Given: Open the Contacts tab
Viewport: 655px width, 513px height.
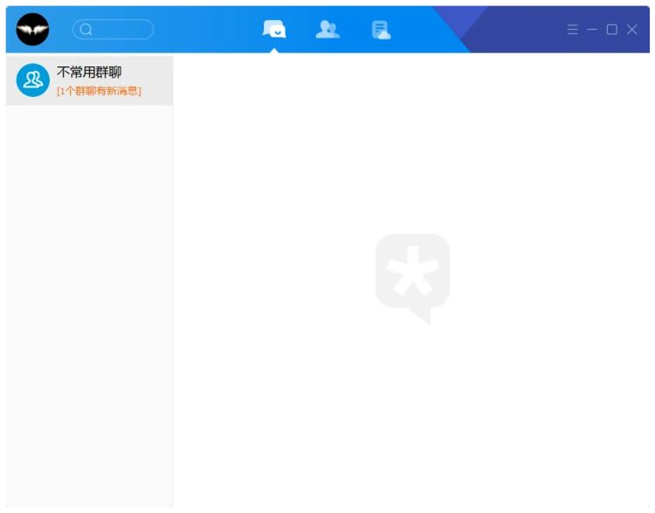Looking at the screenshot, I should coord(327,29).
